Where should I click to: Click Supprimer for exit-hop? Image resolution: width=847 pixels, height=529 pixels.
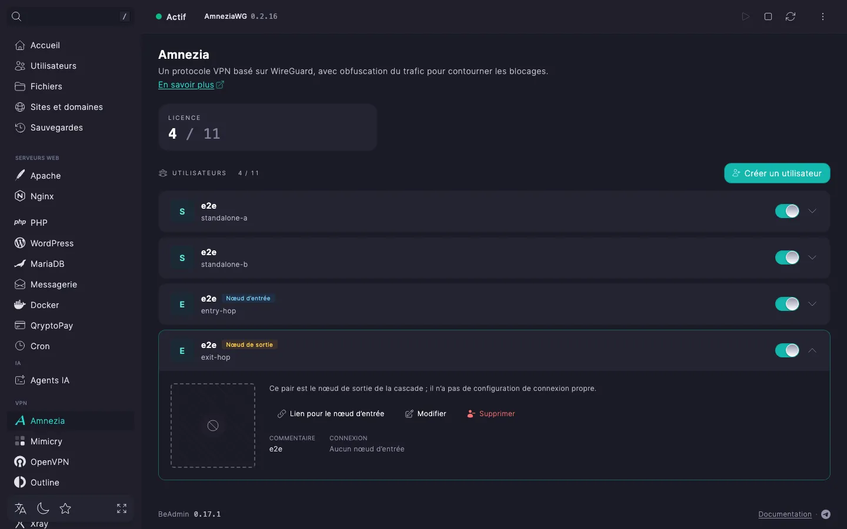point(491,414)
